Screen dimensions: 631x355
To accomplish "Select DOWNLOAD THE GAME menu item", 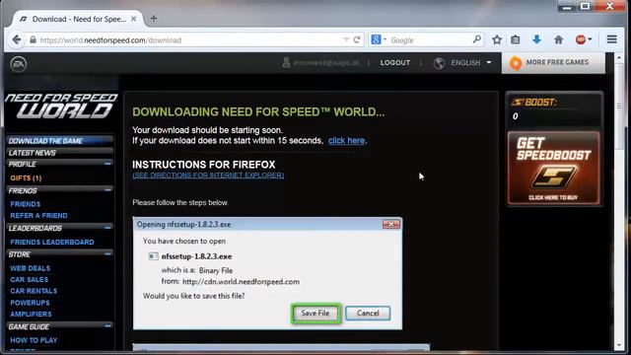I will (60, 141).
